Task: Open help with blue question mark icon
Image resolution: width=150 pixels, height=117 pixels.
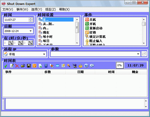Action: (x=86, y=66)
